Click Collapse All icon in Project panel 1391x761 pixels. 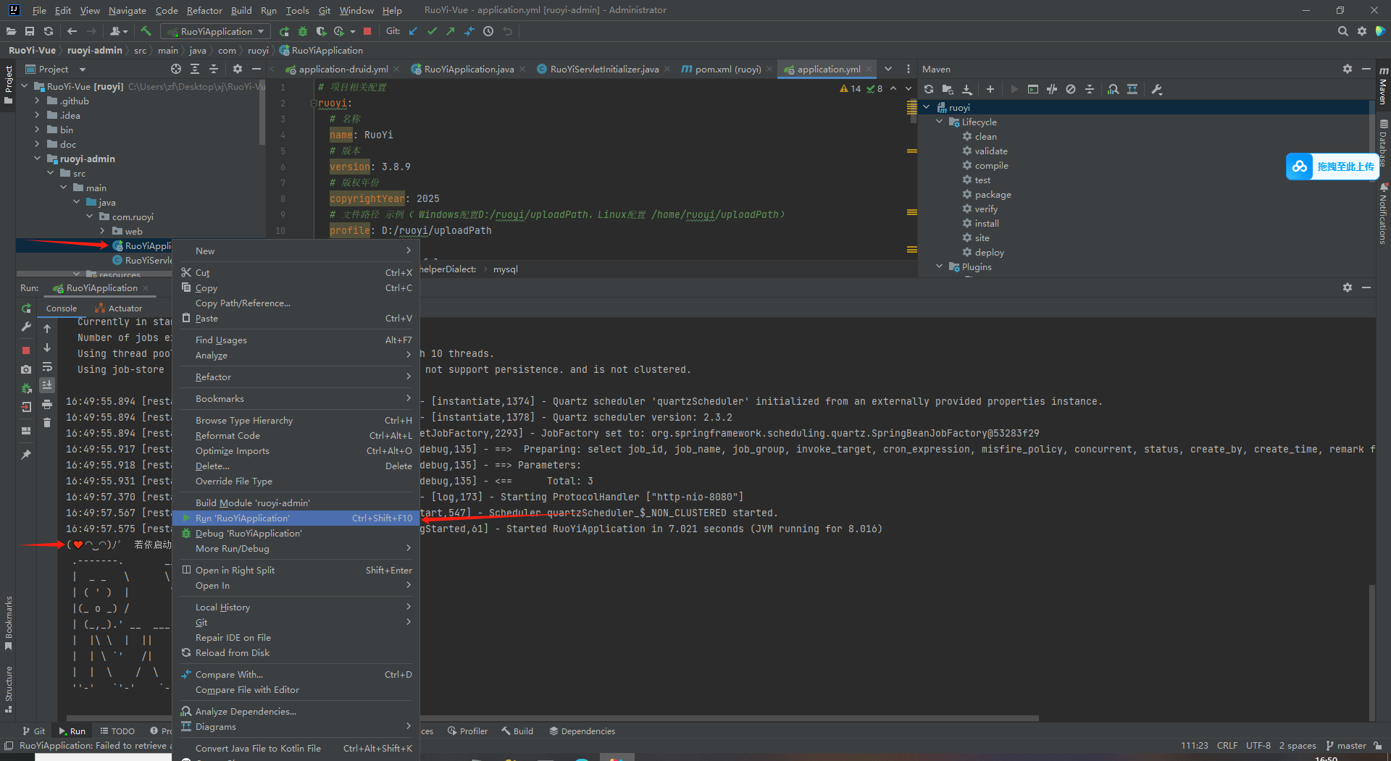click(214, 69)
